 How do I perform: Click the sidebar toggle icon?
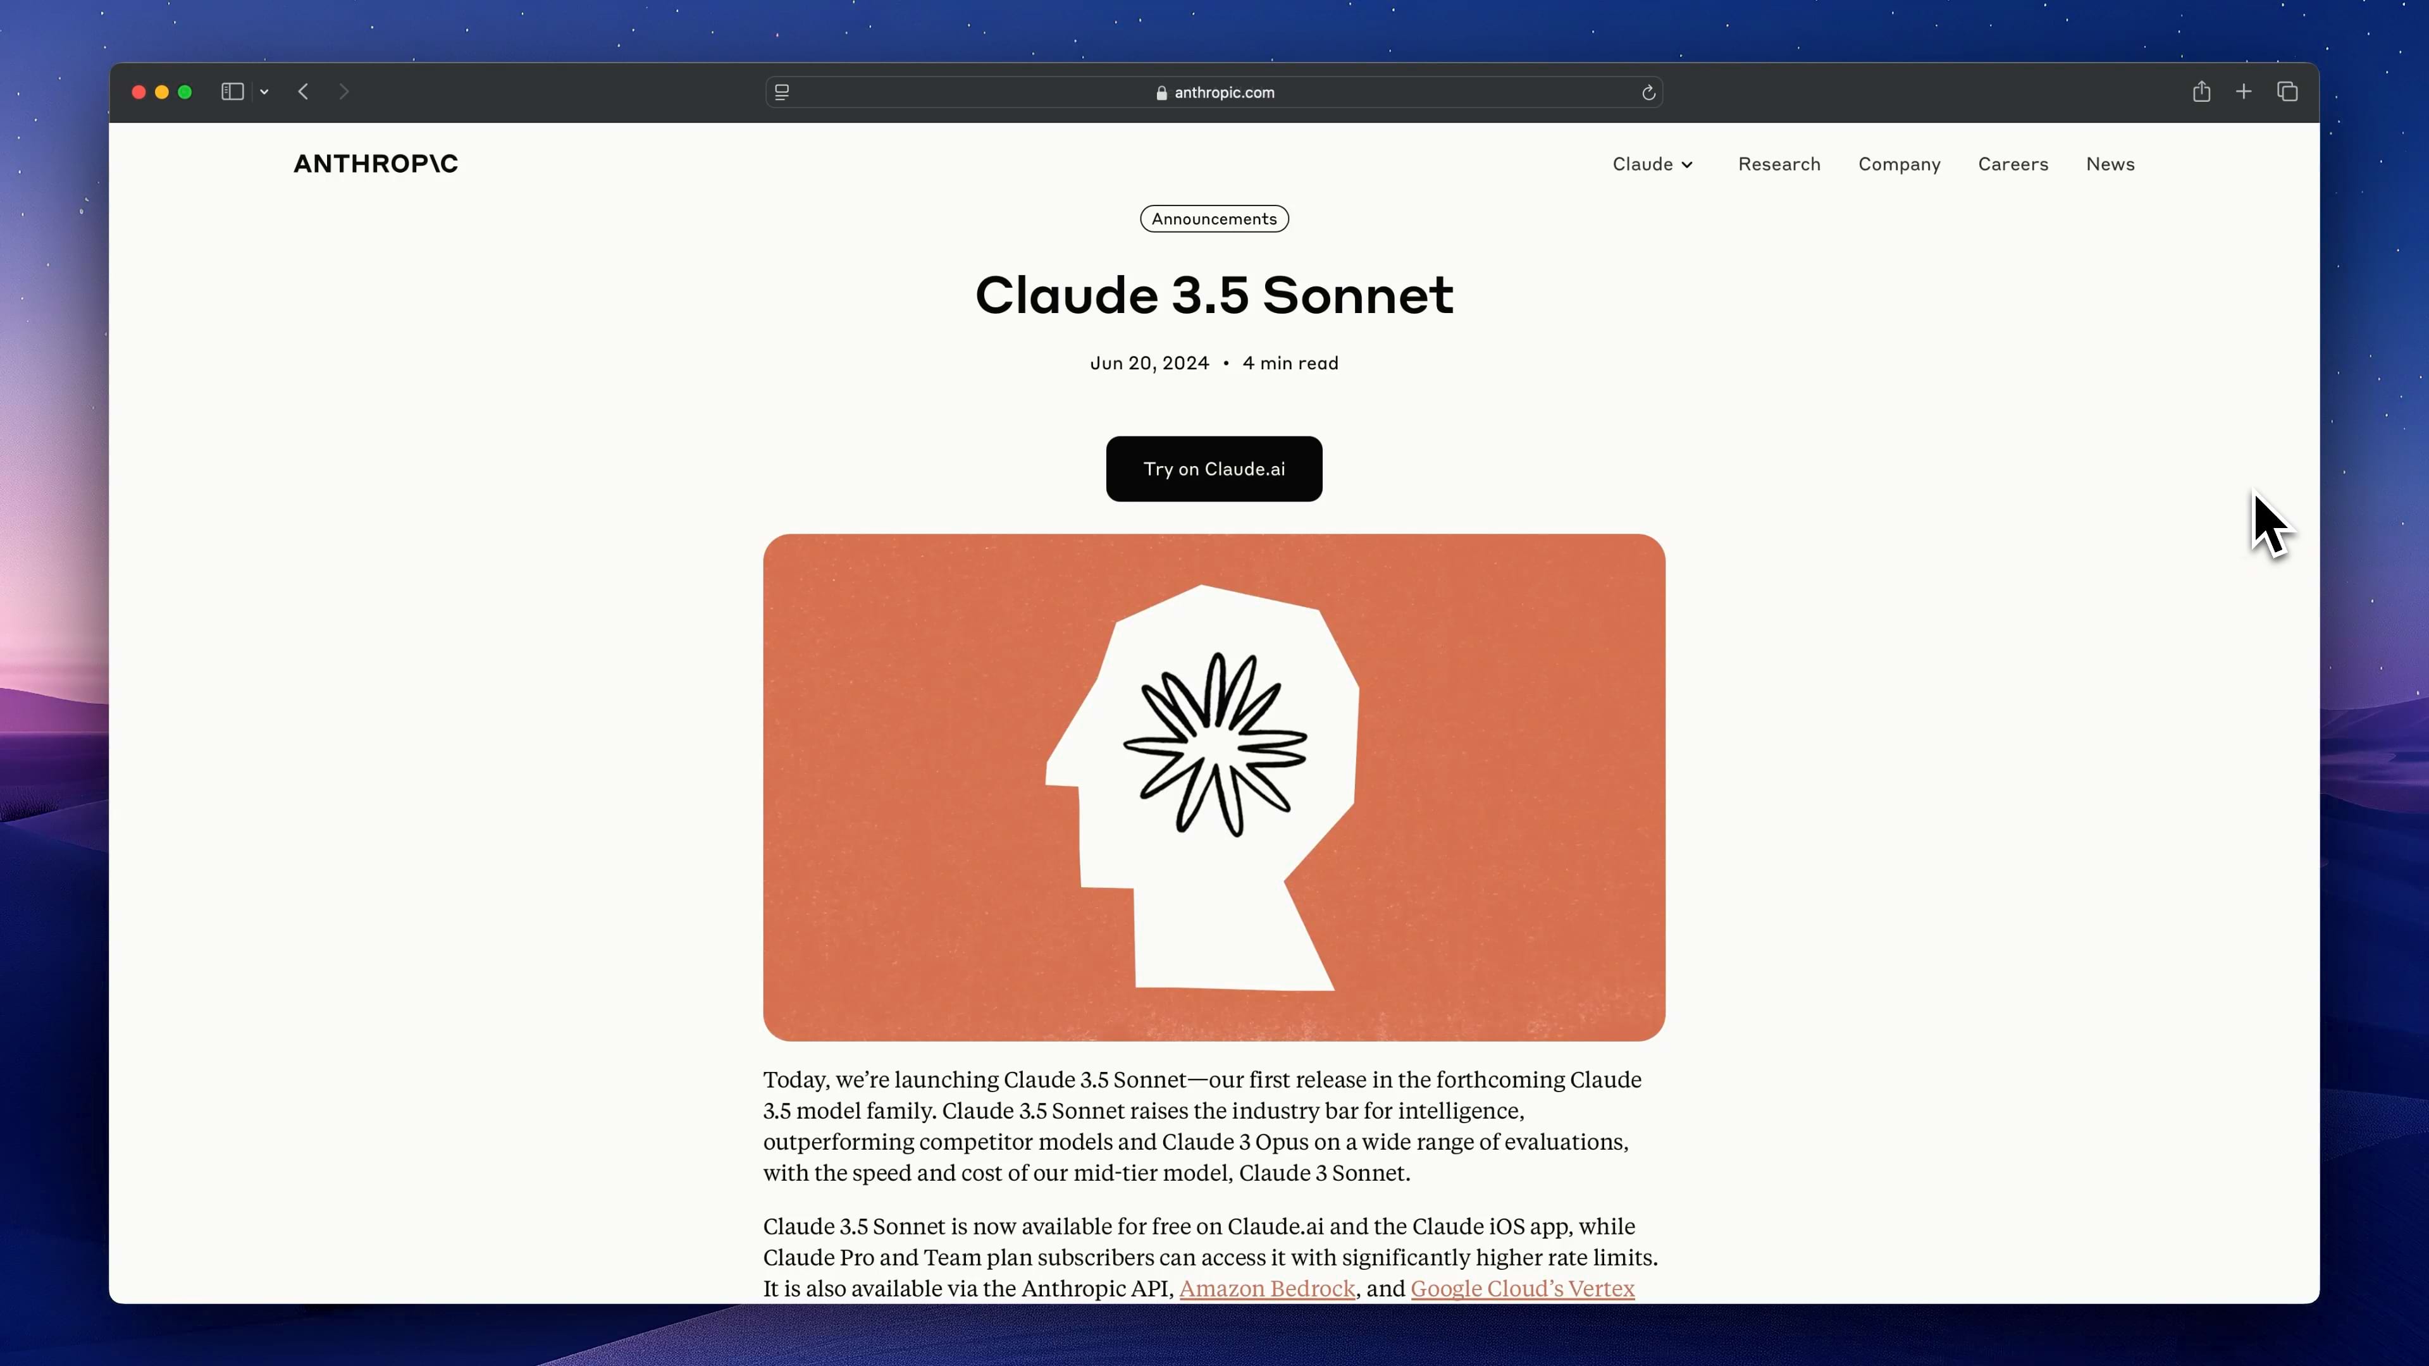click(x=233, y=92)
